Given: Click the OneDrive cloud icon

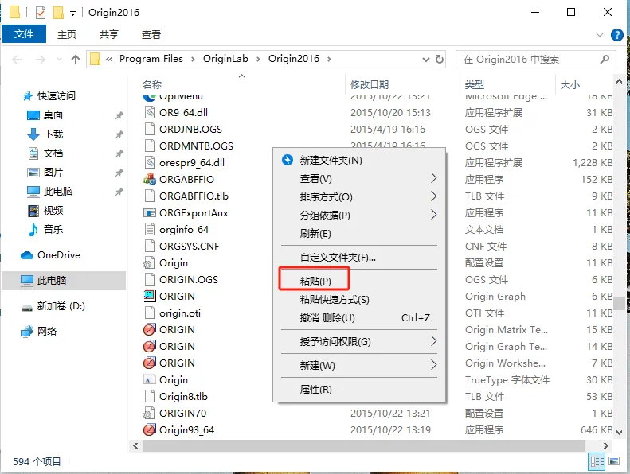Looking at the screenshot, I should tap(27, 254).
